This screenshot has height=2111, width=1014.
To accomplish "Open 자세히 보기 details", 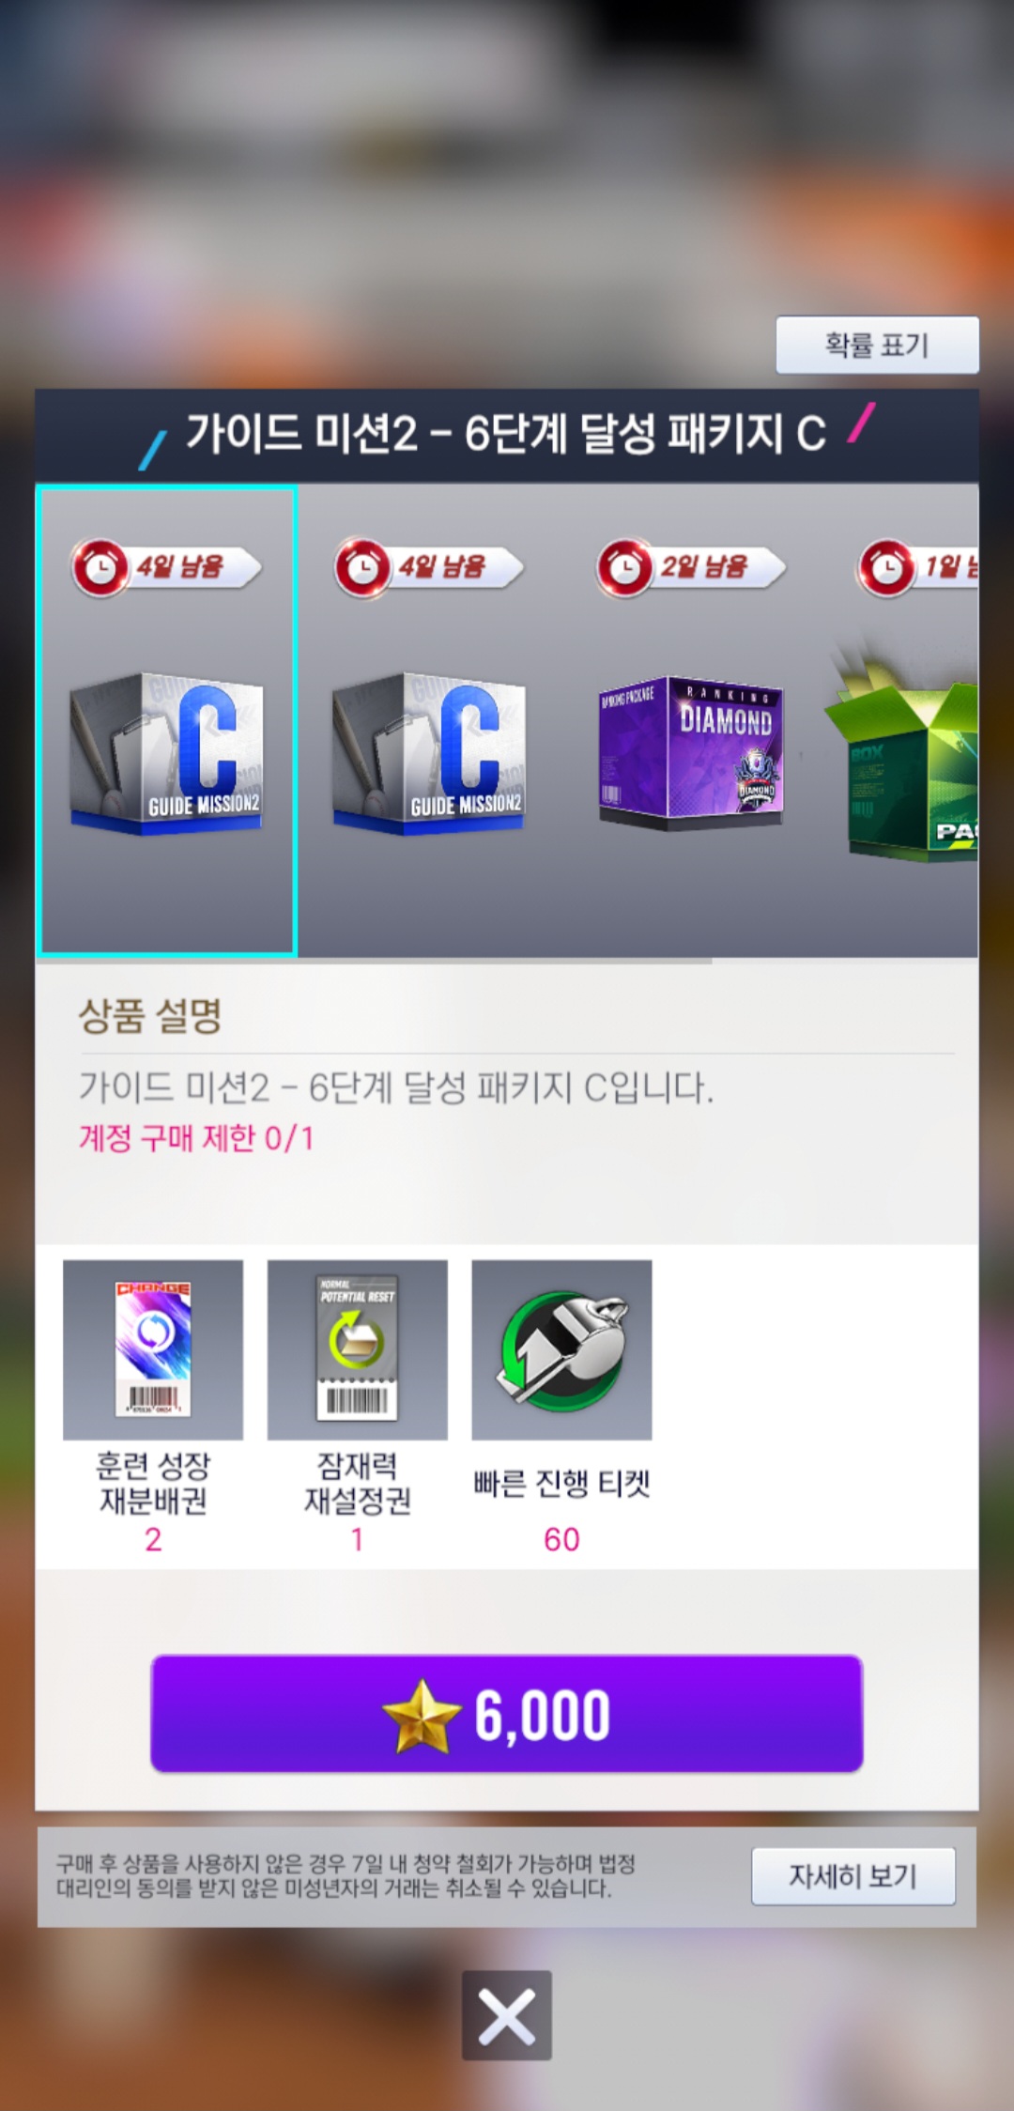I will coord(853,1876).
